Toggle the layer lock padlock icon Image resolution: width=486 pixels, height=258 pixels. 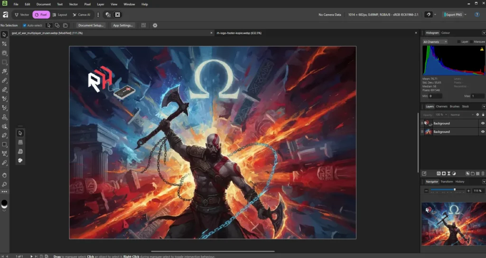483,115
